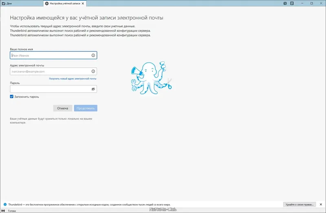Focus the Ваше полное имя input field
Image resolution: width=326 pixels, height=213 pixels.
pyautogui.click(x=53, y=55)
